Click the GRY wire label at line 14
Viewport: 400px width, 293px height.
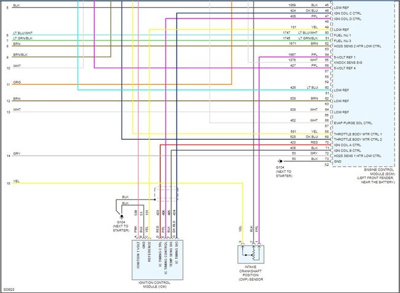(x=17, y=154)
